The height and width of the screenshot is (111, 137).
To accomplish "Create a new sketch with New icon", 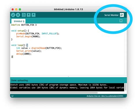I will [24, 15].
